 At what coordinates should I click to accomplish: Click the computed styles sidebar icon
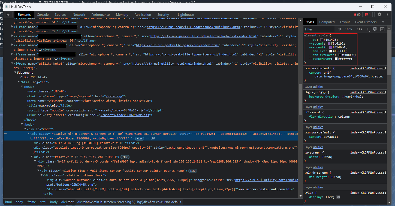(x=382, y=29)
